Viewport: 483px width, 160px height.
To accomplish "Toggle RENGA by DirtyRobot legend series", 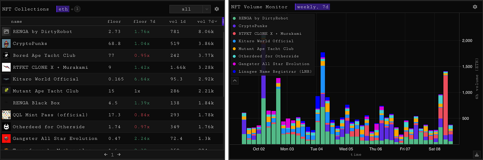I will (x=260, y=18).
